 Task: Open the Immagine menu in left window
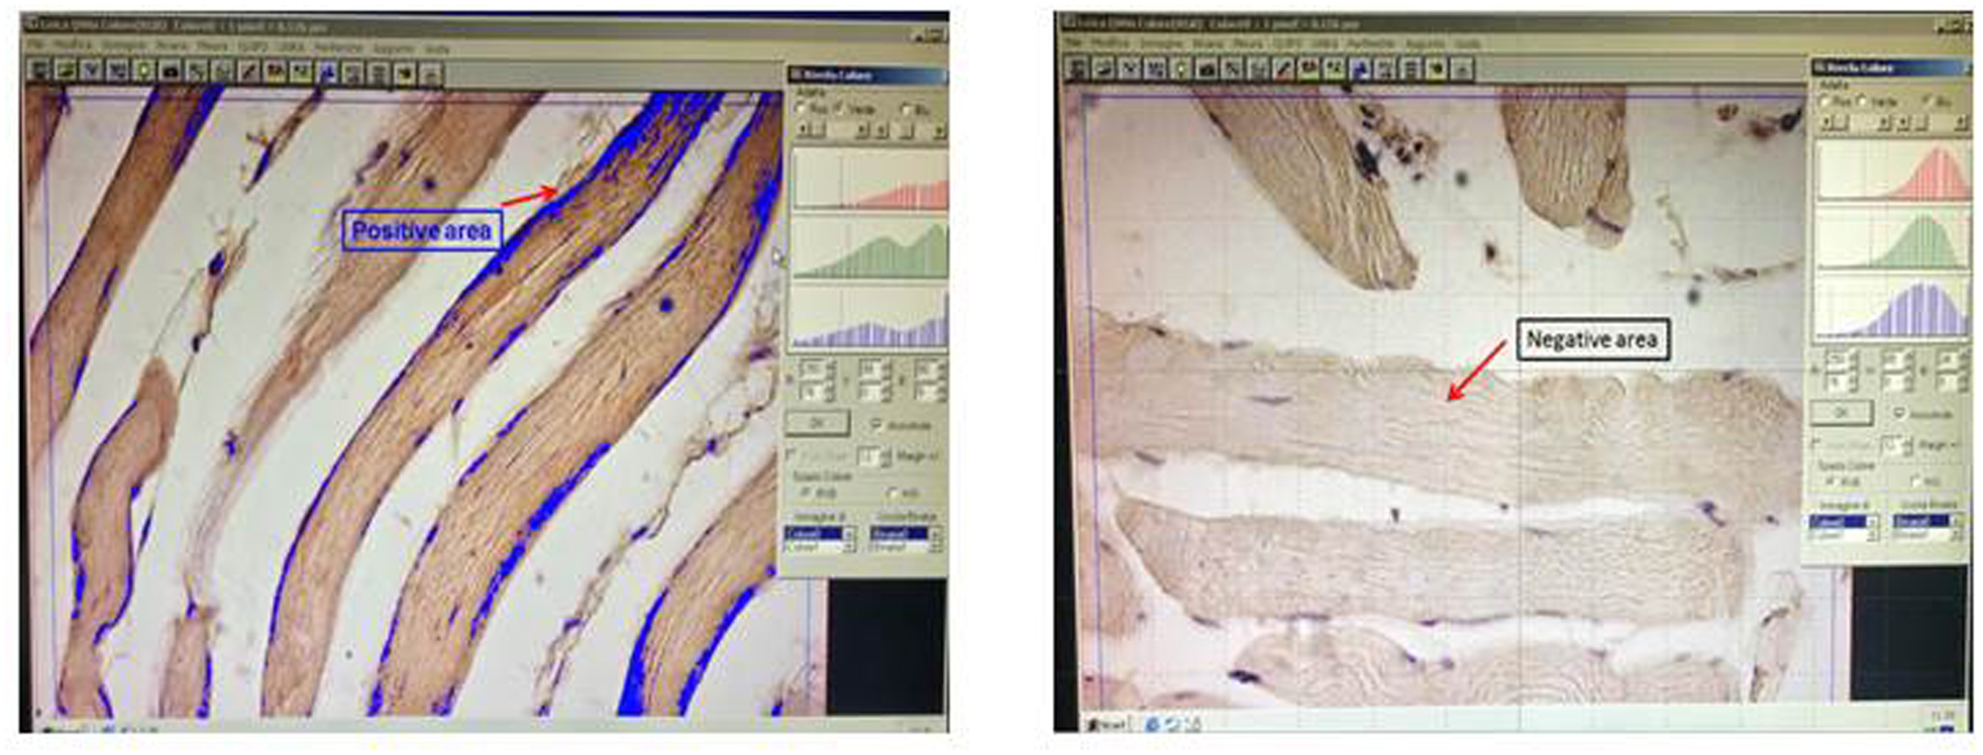(x=123, y=47)
